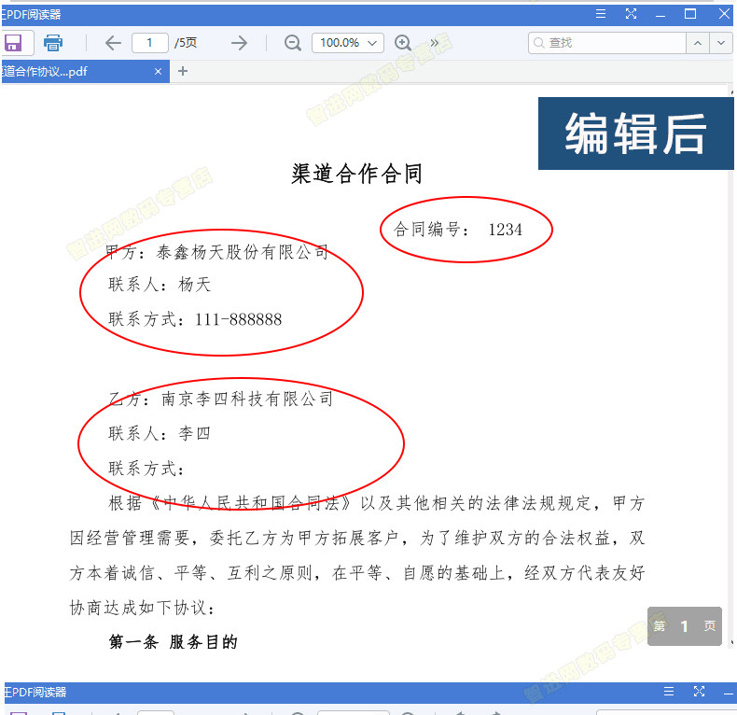Click the document title 渠道合作合同
The image size is (737, 715).
click(357, 174)
